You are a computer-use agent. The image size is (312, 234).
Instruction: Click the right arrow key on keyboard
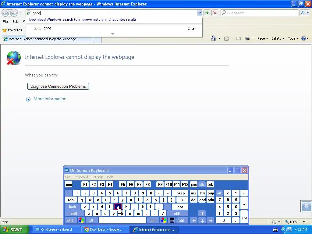pyautogui.click(x=211, y=221)
